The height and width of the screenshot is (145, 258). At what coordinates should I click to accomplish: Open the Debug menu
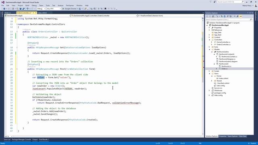[34, 5]
